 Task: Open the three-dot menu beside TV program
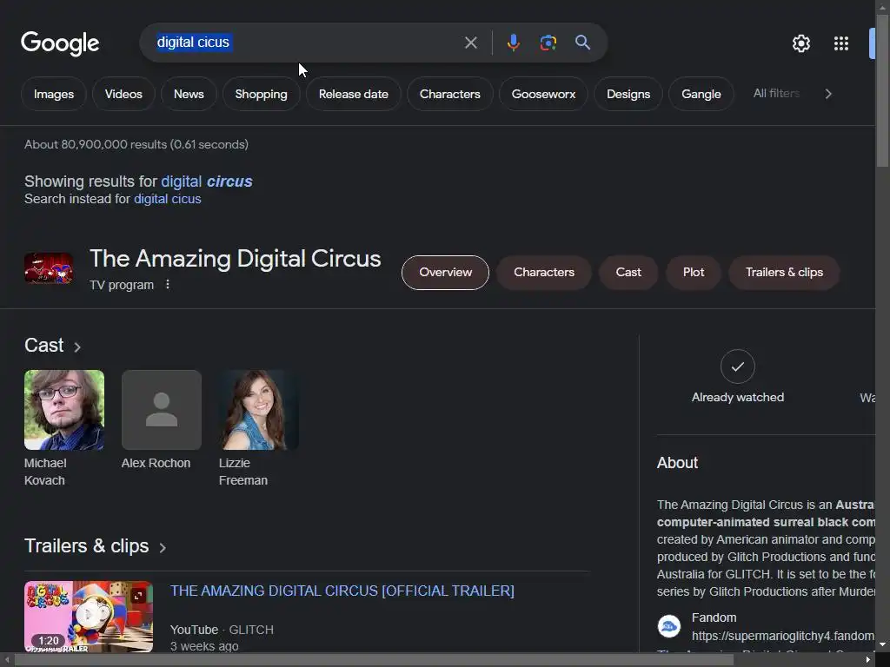pos(168,284)
